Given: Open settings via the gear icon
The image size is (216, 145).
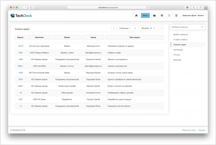Looking at the screenshot, I should coord(162,16).
